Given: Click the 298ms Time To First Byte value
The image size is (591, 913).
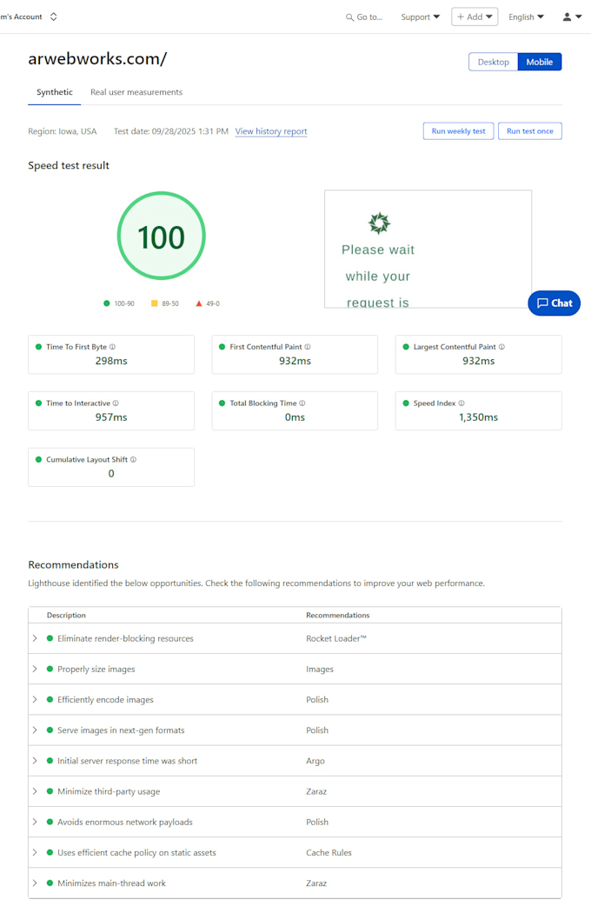Looking at the screenshot, I should (x=111, y=361).
